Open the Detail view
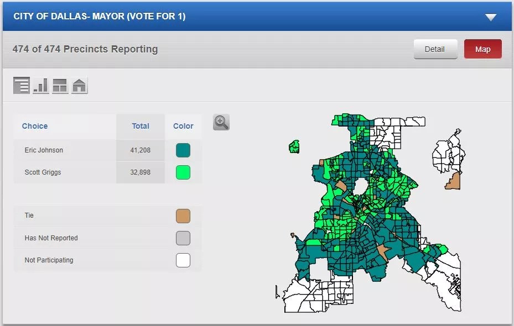The width and height of the screenshot is (514, 326). [x=435, y=49]
